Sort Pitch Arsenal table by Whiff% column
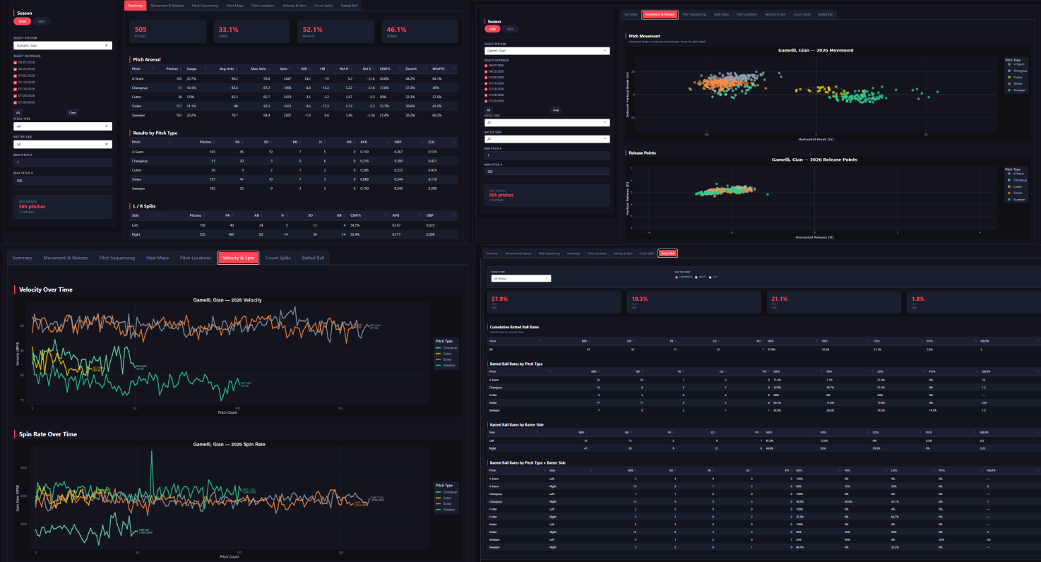The height and width of the screenshot is (562, 1041). coord(437,68)
